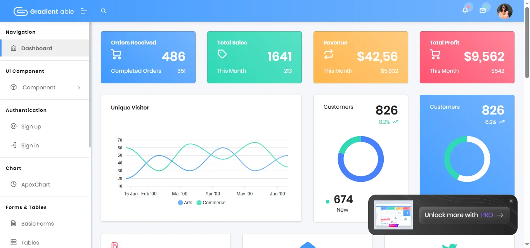This screenshot has height=248, width=530.
Task: Open the Sign up page
Action: 45,127
